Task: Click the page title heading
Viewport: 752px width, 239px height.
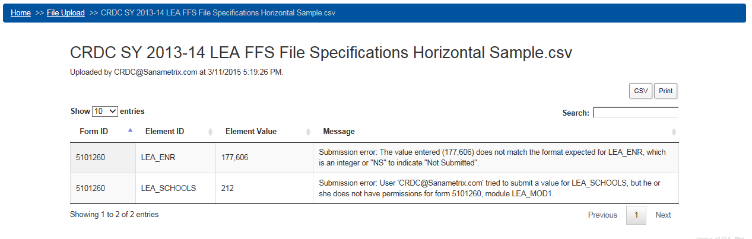Action: pyautogui.click(x=321, y=52)
